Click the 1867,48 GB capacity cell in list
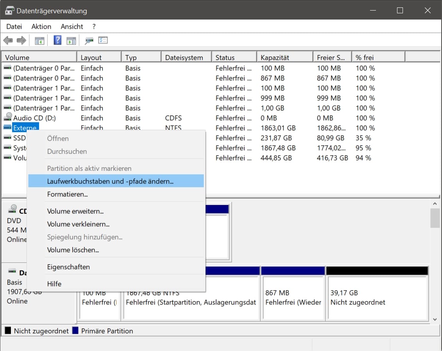The image size is (442, 351). coord(278,148)
